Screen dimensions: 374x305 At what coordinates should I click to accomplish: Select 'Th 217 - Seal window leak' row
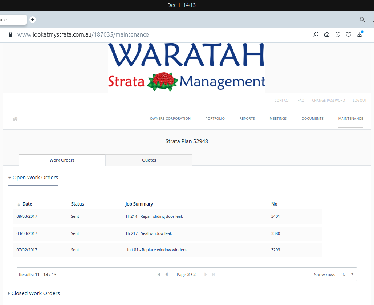(168, 233)
